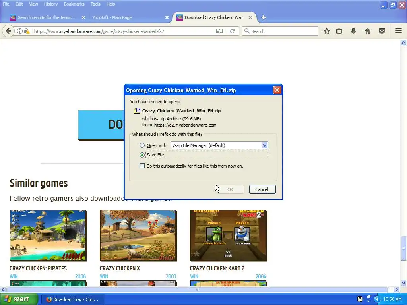Go back with the browser back arrow
The width and height of the screenshot is (407, 305).
8,31
